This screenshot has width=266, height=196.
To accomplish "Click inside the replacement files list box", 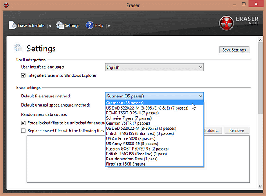I will point(138,159).
